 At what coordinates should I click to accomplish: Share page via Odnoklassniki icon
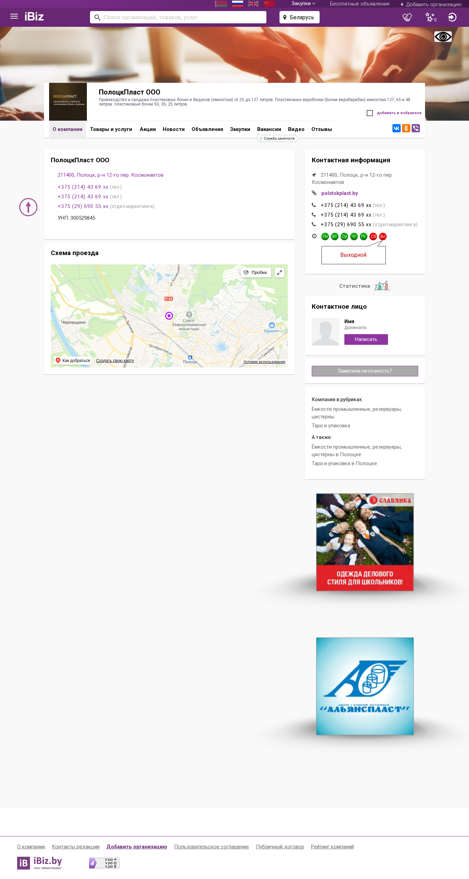point(406,128)
